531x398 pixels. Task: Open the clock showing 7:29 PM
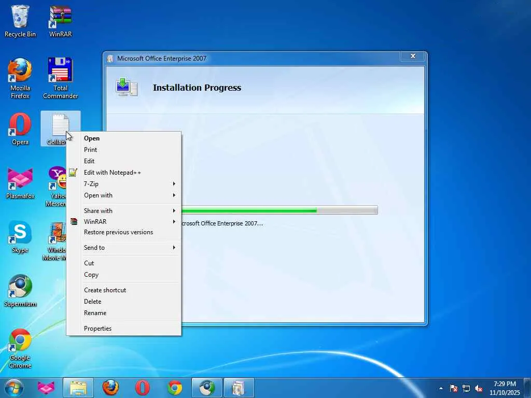(504, 388)
